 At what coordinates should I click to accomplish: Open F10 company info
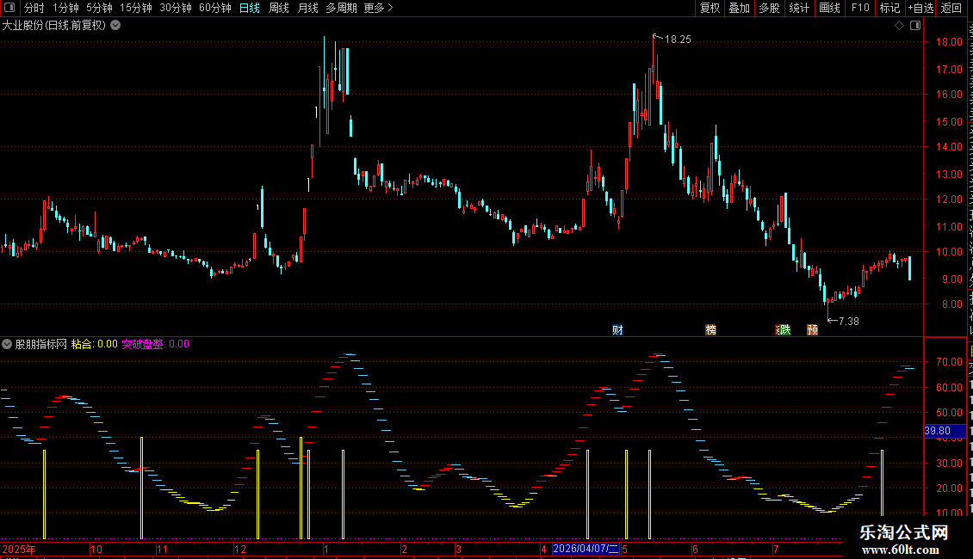[860, 8]
